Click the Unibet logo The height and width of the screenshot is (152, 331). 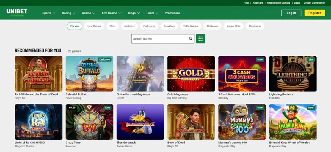point(17,13)
